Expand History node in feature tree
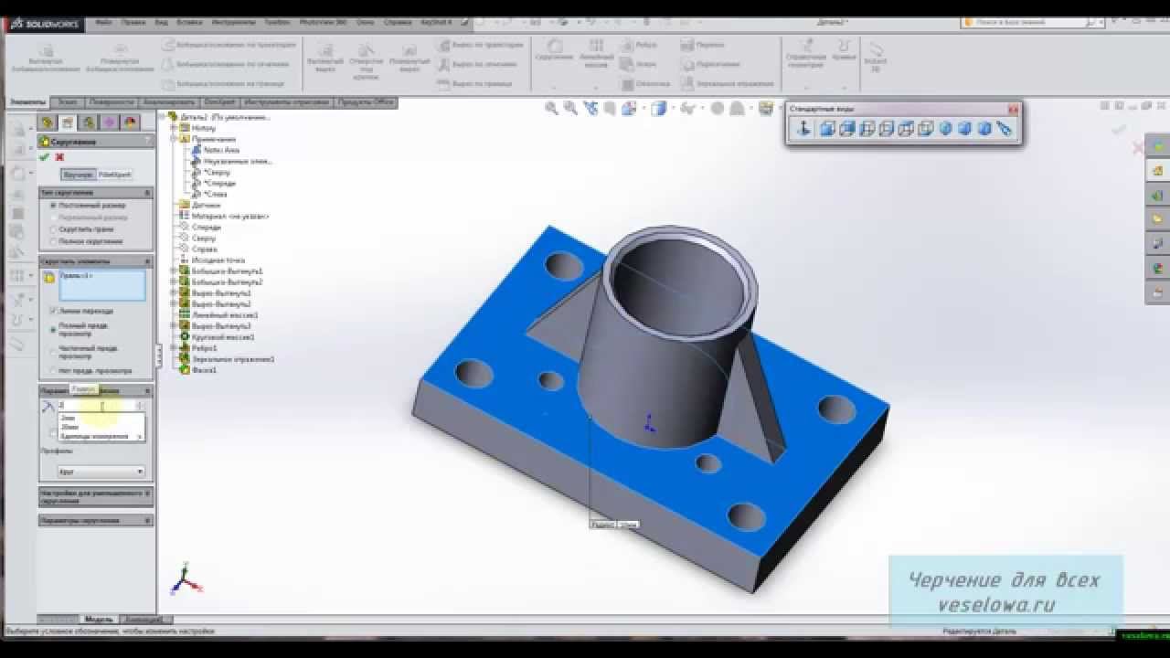Screen dimensions: 1170x658 (173, 128)
